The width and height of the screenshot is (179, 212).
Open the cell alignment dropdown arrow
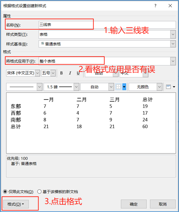(x=174, y=87)
